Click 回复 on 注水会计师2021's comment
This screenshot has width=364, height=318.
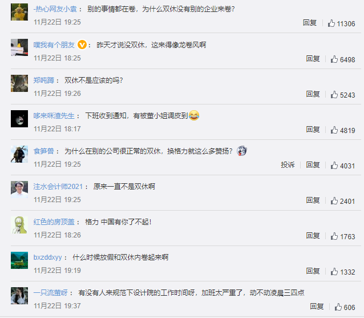pos(313,200)
